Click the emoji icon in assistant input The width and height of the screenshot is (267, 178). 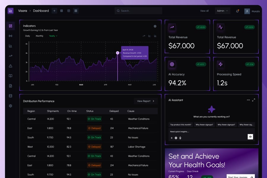(x=176, y=138)
